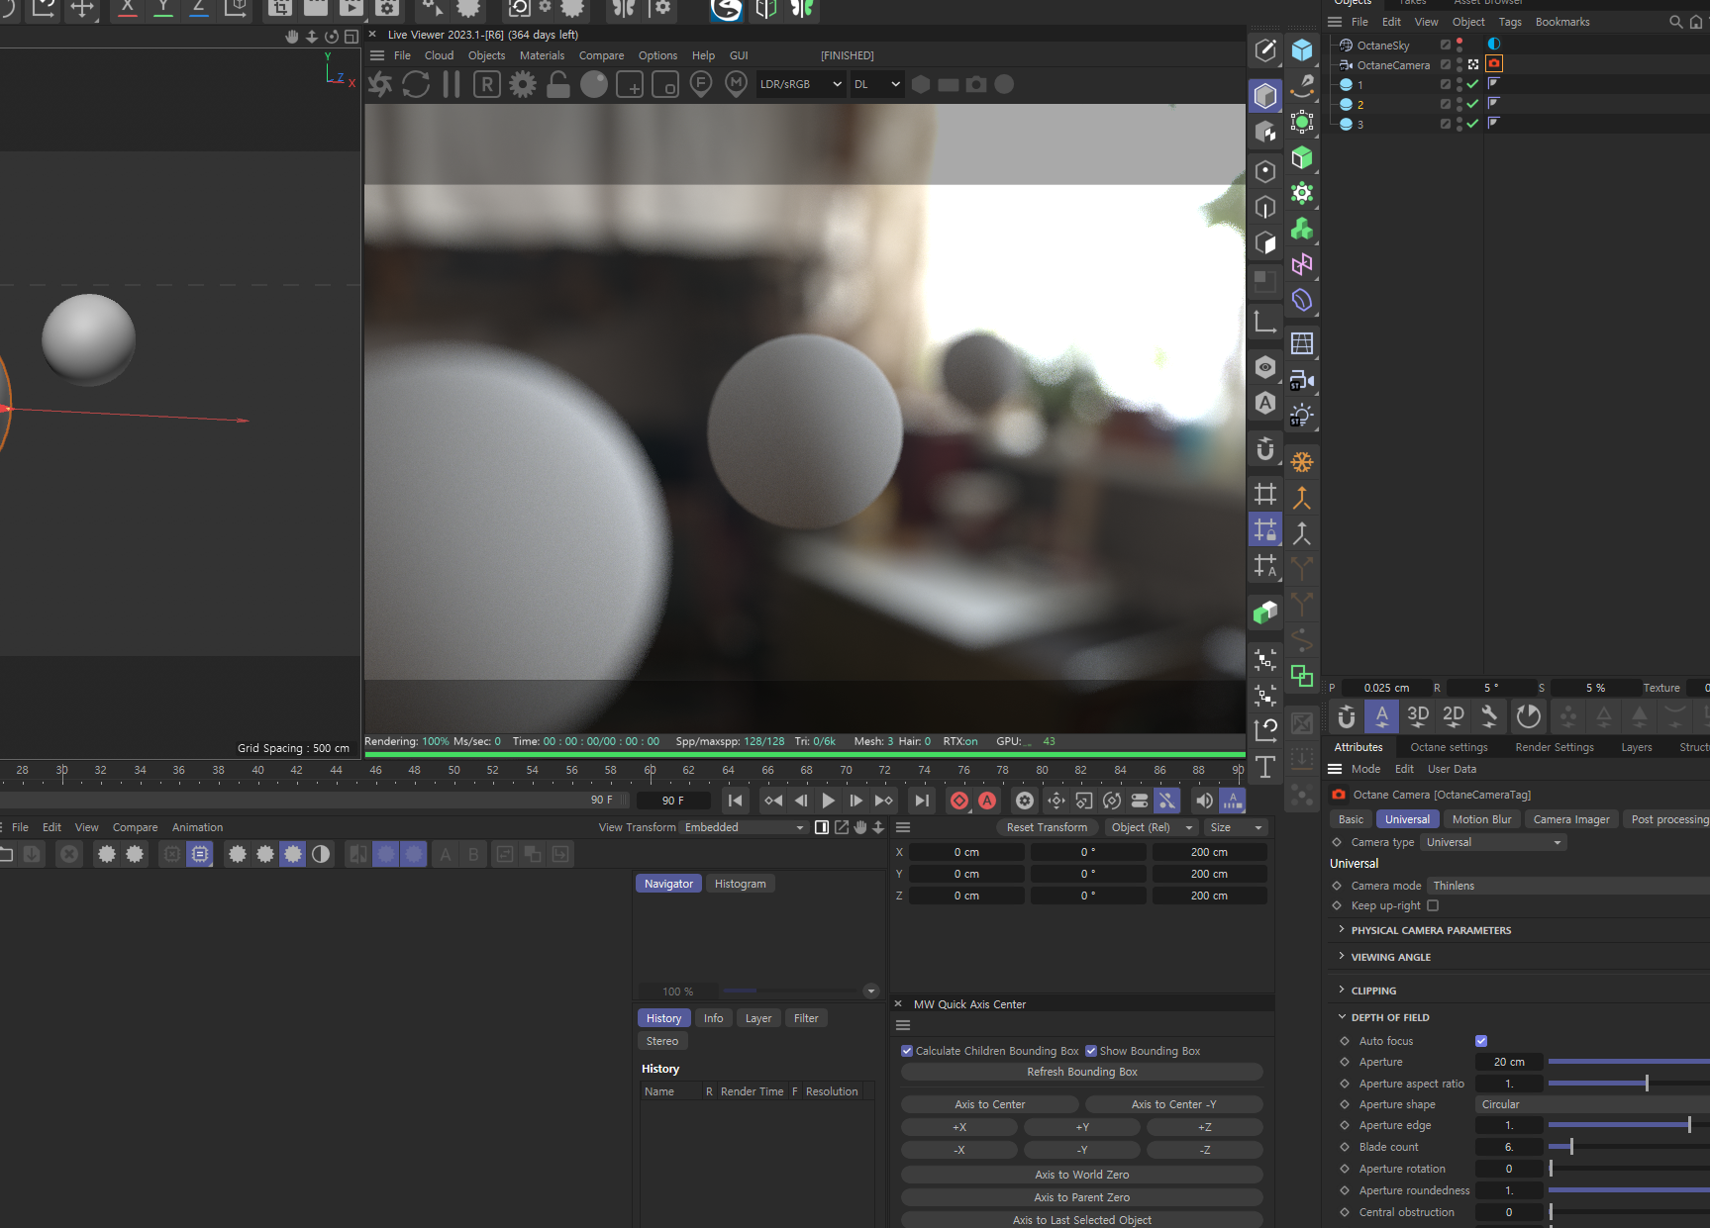The image size is (1710, 1228).
Task: Select the Text spline T tool
Action: pos(1265,767)
